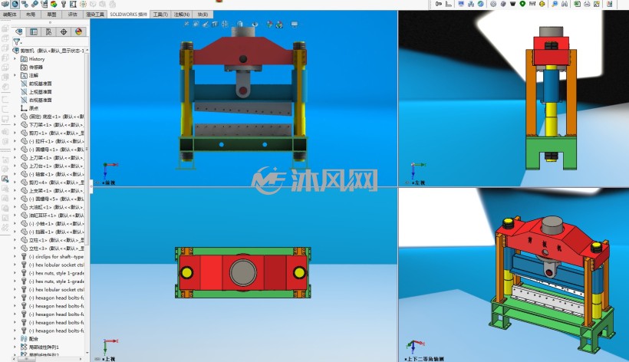Viewport: 629px width, 362px height.
Task: Click the green location pin icon
Action: (x=522, y=4)
